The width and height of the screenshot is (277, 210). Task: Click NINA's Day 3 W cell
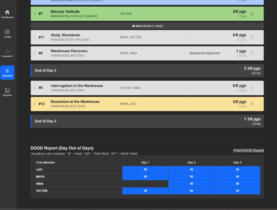(x=237, y=184)
